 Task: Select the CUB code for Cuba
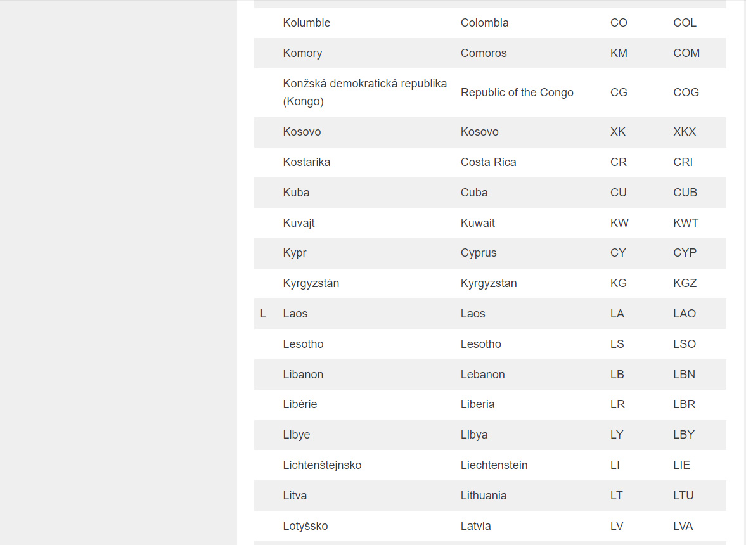coord(685,193)
